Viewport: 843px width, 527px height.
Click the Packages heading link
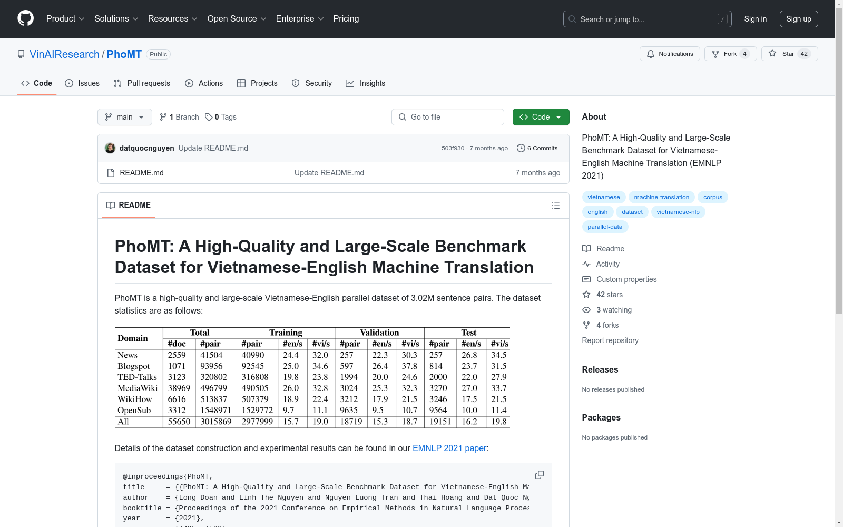[601, 417]
